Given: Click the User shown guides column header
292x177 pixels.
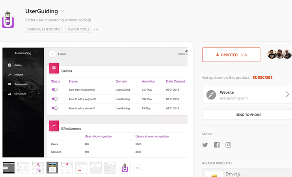Looking at the screenshot, I should click(98, 136).
